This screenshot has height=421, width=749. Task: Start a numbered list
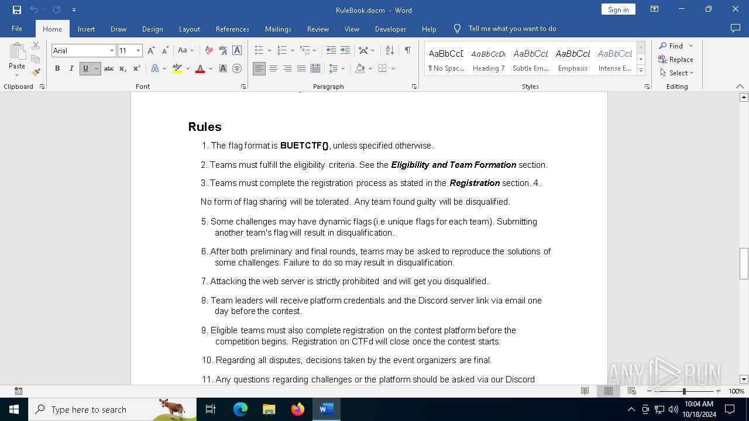pyautogui.click(x=282, y=51)
